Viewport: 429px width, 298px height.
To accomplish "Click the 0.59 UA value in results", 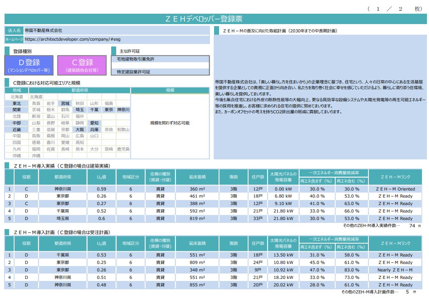I will (102, 189).
